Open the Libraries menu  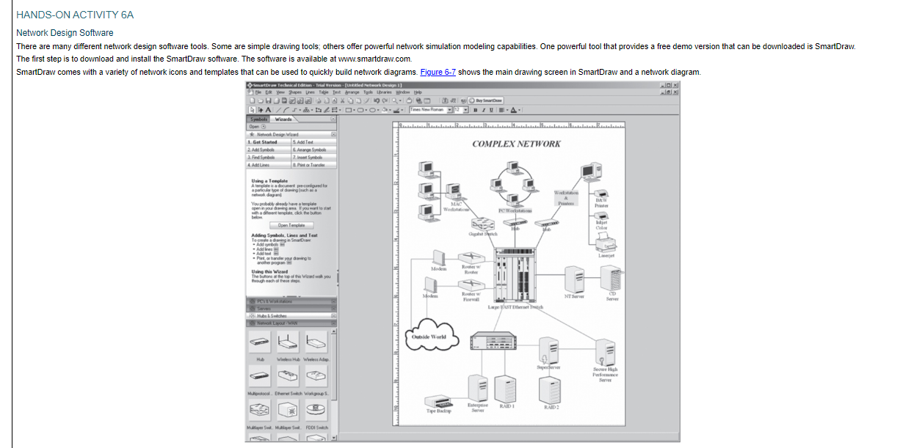pos(384,92)
